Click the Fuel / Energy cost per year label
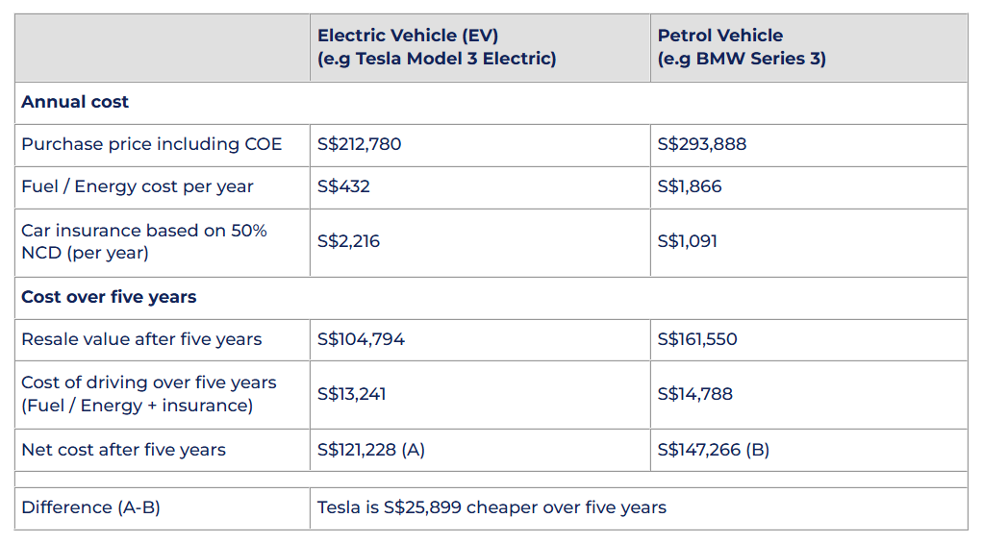This screenshot has width=983, height=543. click(x=138, y=186)
